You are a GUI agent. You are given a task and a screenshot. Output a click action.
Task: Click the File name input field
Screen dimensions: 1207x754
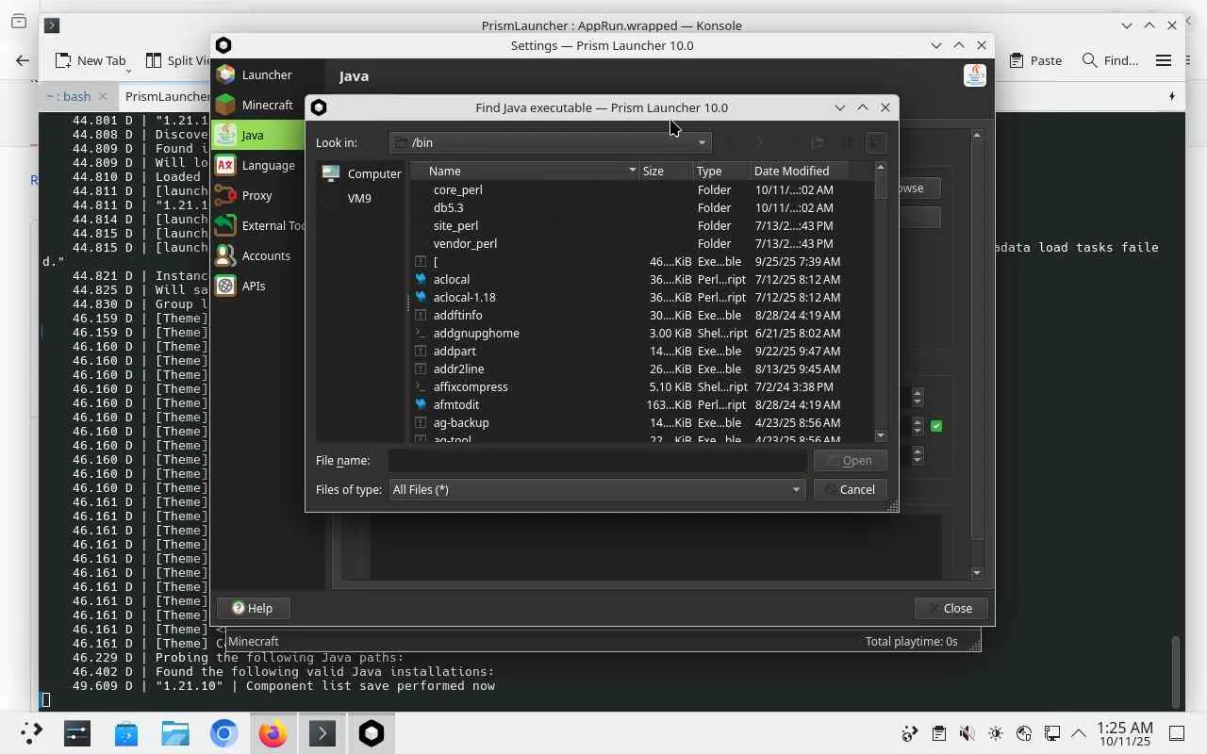[598, 460]
